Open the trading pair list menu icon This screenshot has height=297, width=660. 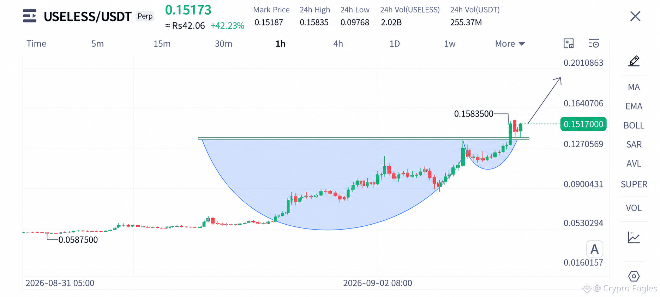(30, 16)
